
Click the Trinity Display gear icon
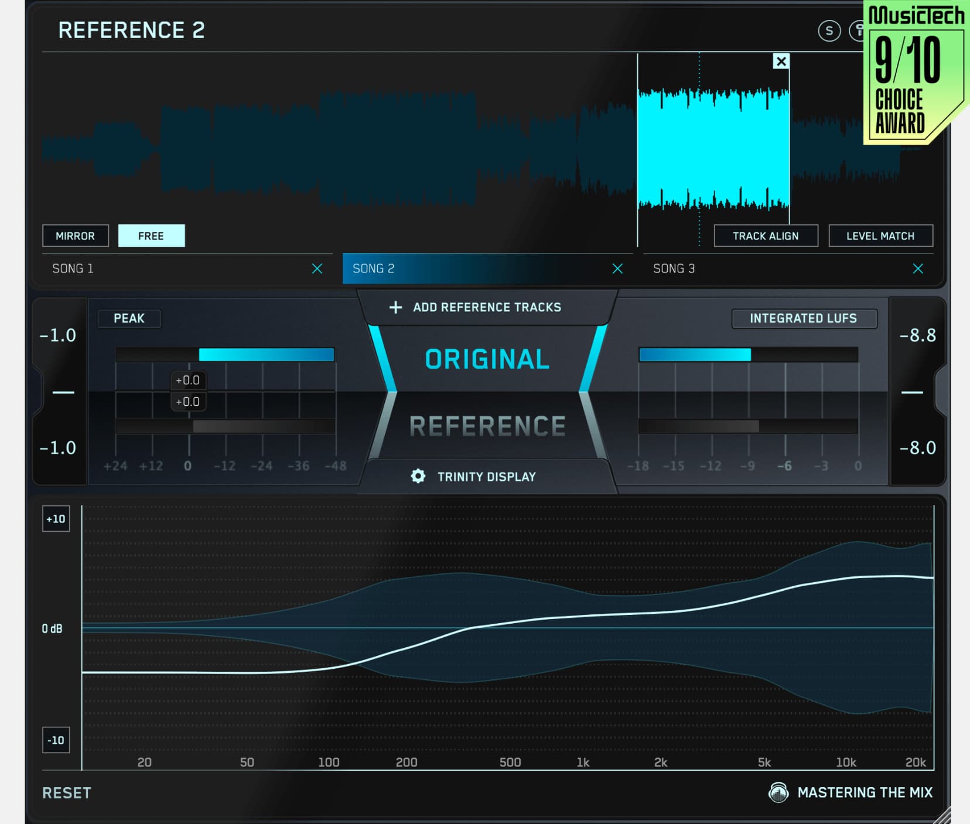pyautogui.click(x=418, y=476)
